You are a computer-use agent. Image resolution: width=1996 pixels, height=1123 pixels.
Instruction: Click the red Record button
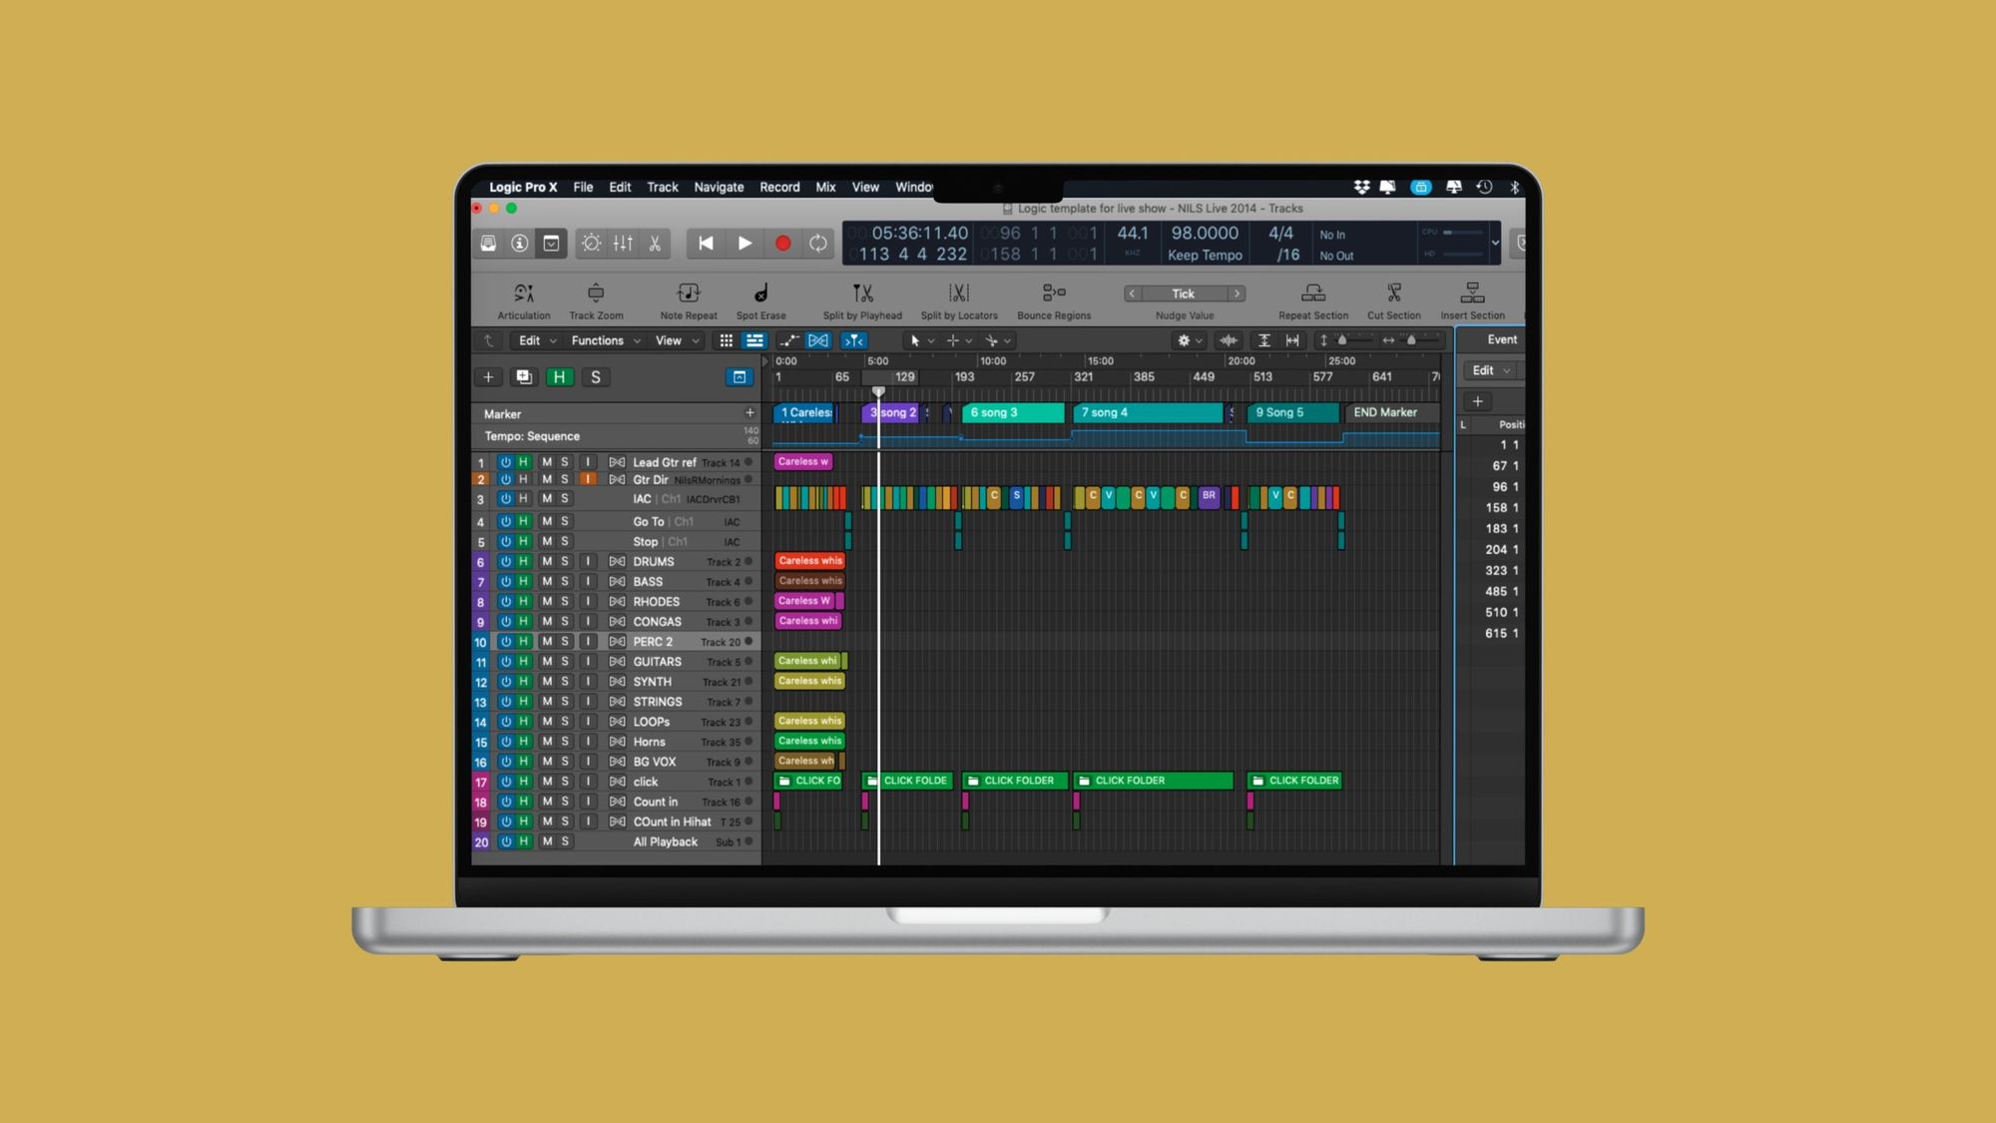pos(783,244)
